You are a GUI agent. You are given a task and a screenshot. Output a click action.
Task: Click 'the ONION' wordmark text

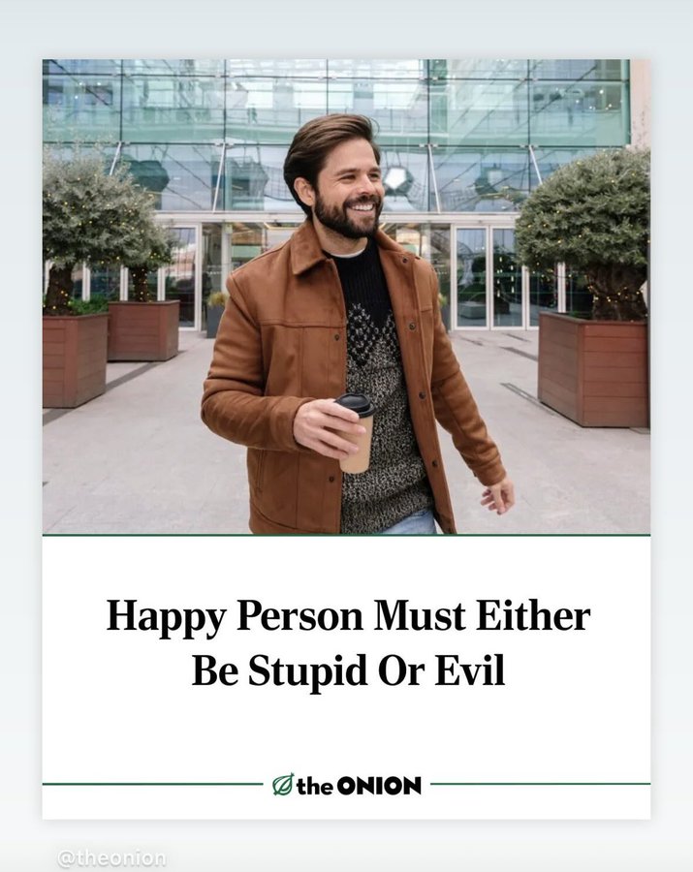tap(359, 786)
